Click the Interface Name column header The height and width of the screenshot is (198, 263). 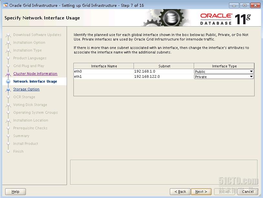(x=104, y=66)
